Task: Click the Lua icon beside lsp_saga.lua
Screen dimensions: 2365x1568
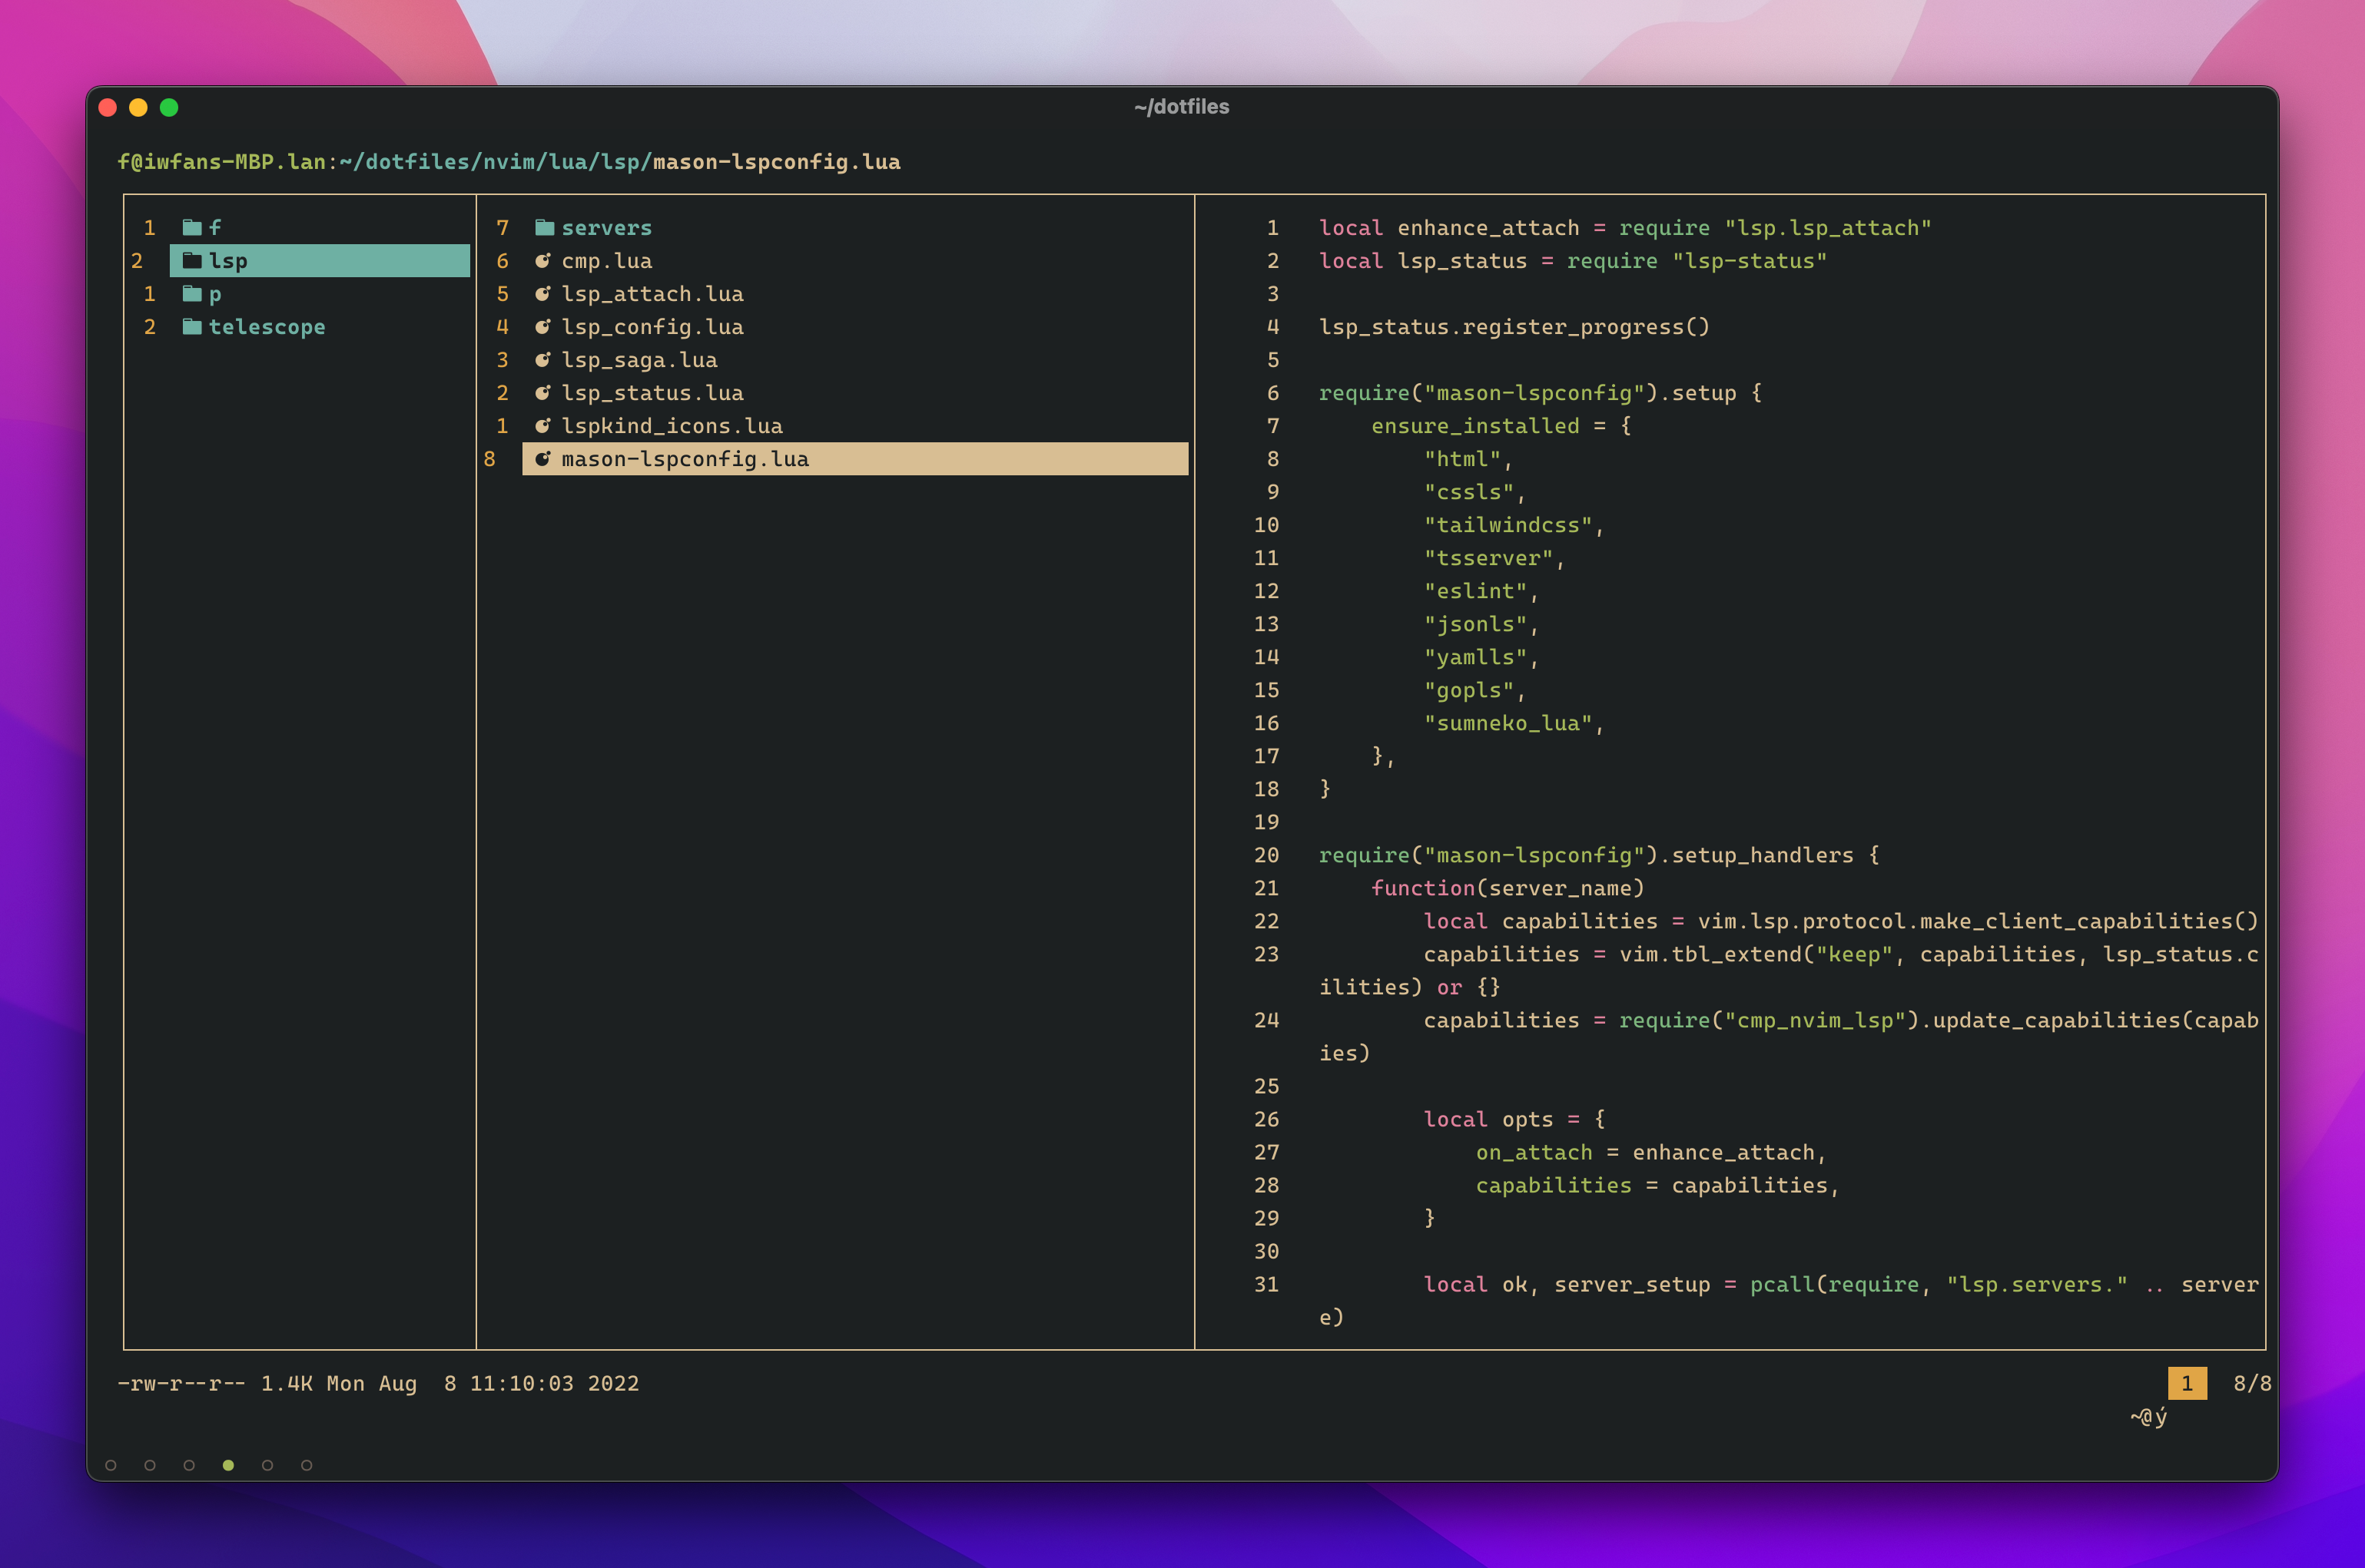Action: 543,360
